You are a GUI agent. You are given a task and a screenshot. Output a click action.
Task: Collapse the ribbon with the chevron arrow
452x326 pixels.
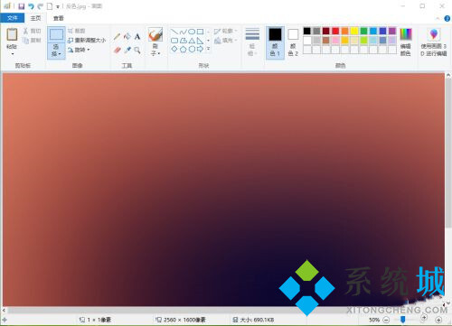438,19
